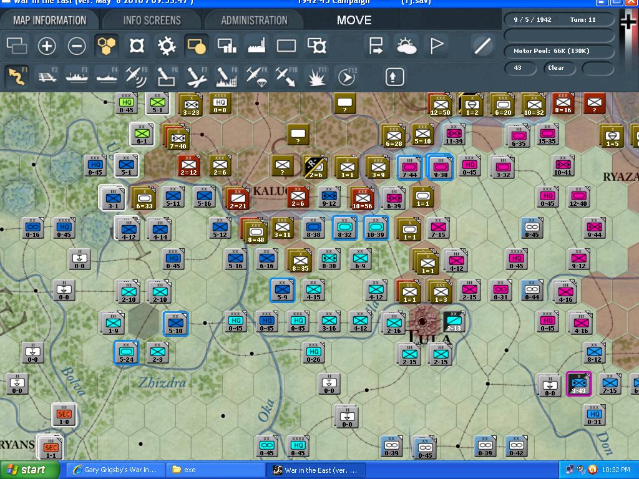The image size is (639, 479).
Task: Click the F12 end turn icon
Action: coord(346,77)
